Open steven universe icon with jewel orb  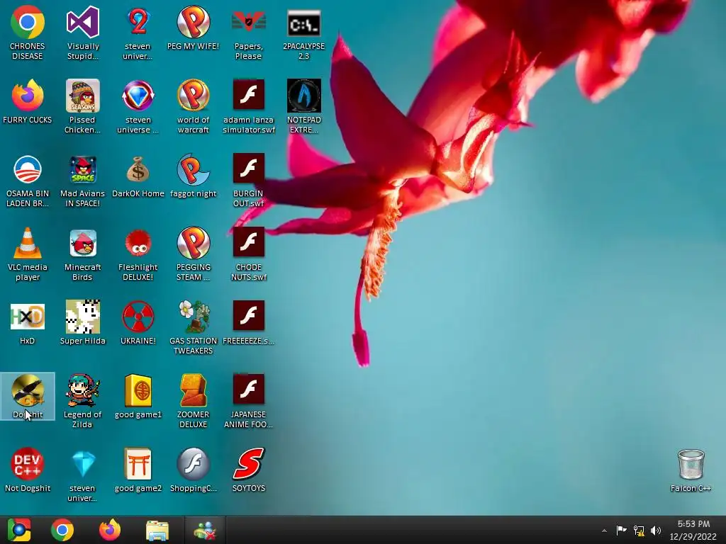[138, 106]
